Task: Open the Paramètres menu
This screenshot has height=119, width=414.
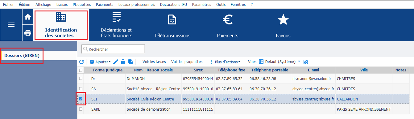Action: click(x=201, y=4)
